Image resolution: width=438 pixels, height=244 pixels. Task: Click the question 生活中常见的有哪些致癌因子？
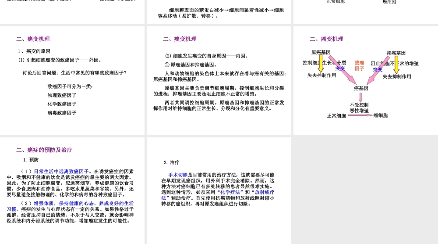point(94,73)
